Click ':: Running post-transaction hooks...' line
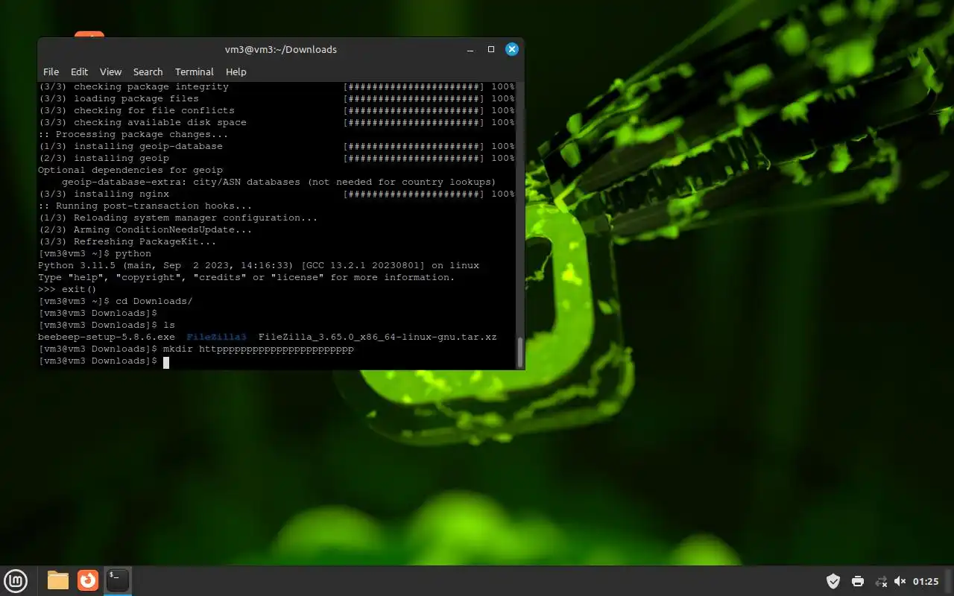 coord(145,206)
